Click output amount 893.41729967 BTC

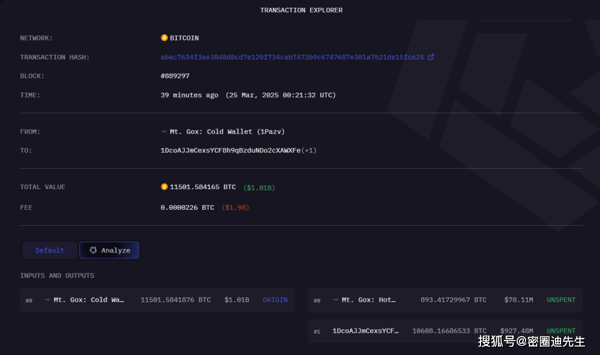click(453, 300)
